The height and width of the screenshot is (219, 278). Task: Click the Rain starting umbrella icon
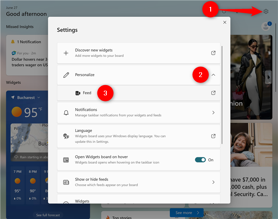[16, 157]
